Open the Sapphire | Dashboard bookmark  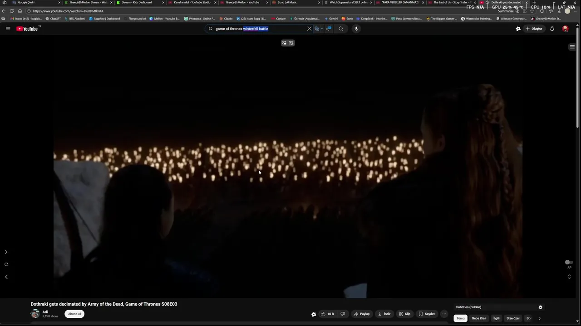tap(104, 19)
